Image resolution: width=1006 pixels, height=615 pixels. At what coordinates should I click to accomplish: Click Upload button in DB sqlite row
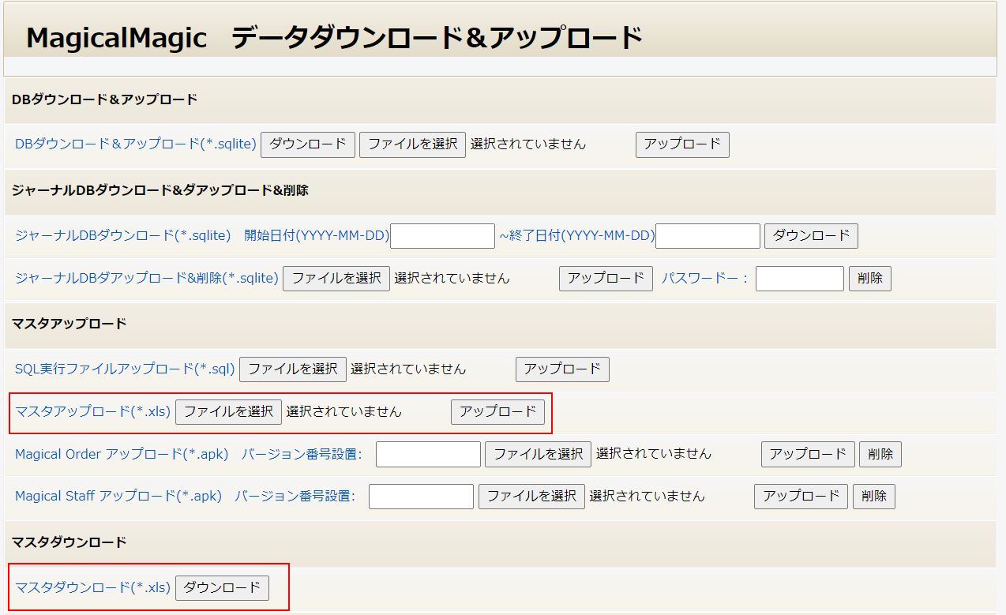coord(682,144)
